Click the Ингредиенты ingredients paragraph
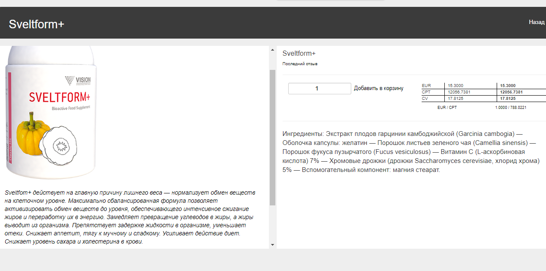Viewport: 546px width, 271px height. (x=411, y=152)
